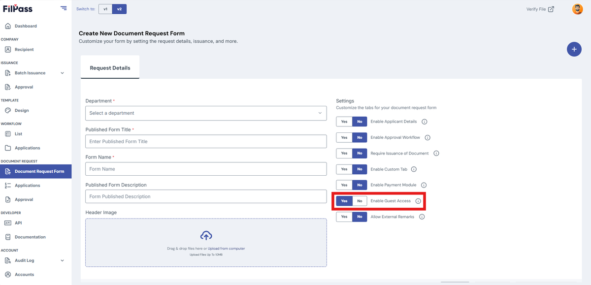This screenshot has height=285, width=591.
Task: Show info for Enable Applicant Details
Action: tap(424, 122)
